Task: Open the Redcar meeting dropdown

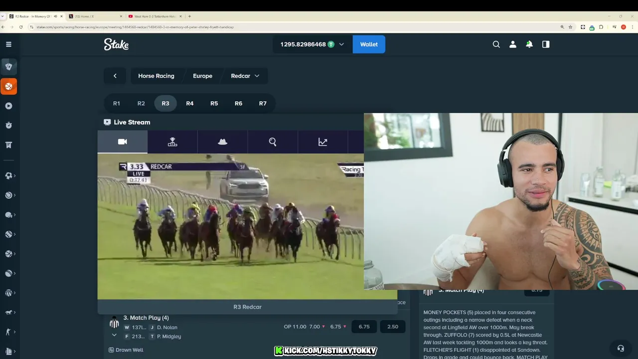Action: (245, 76)
